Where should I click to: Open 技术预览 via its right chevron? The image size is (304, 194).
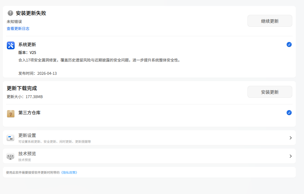click(291, 156)
